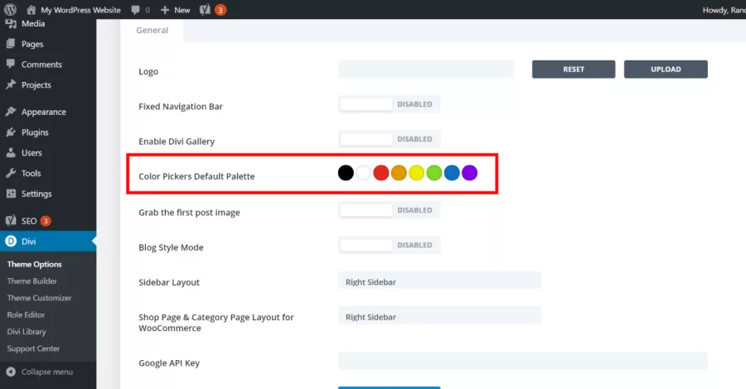Click the Users person icon
This screenshot has height=389, width=746.
pyautogui.click(x=11, y=152)
